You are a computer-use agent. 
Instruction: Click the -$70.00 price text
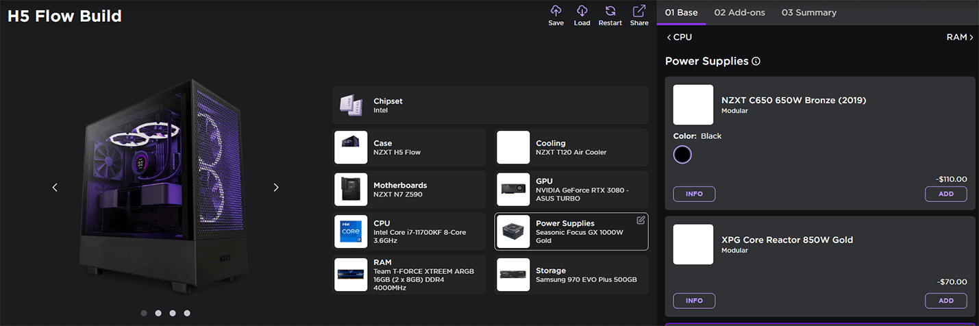point(953,281)
